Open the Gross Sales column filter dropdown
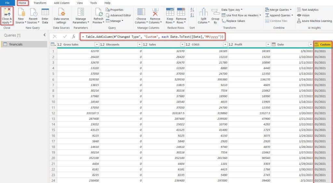Screen dimensions: 333x183 (x=97, y=44)
